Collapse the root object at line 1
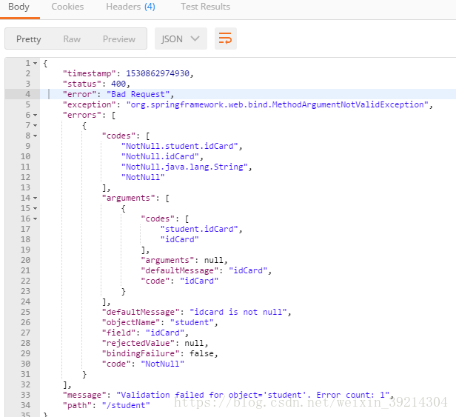Viewport: 456px width, 417px height. tap(35, 64)
